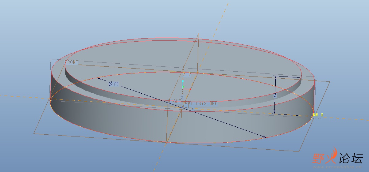Select the Ø20 diameter dimension value
369x172 pixels.
click(113, 84)
